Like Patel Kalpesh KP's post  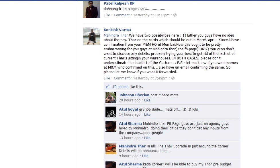tap(107, 15)
